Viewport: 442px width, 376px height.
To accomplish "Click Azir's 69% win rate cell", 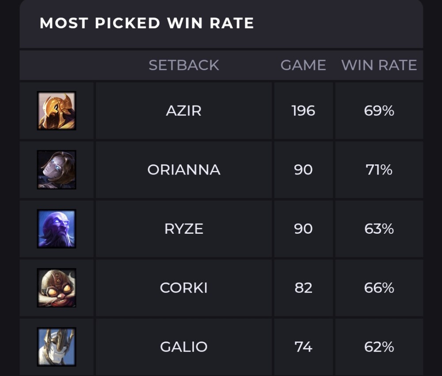I will click(x=379, y=110).
